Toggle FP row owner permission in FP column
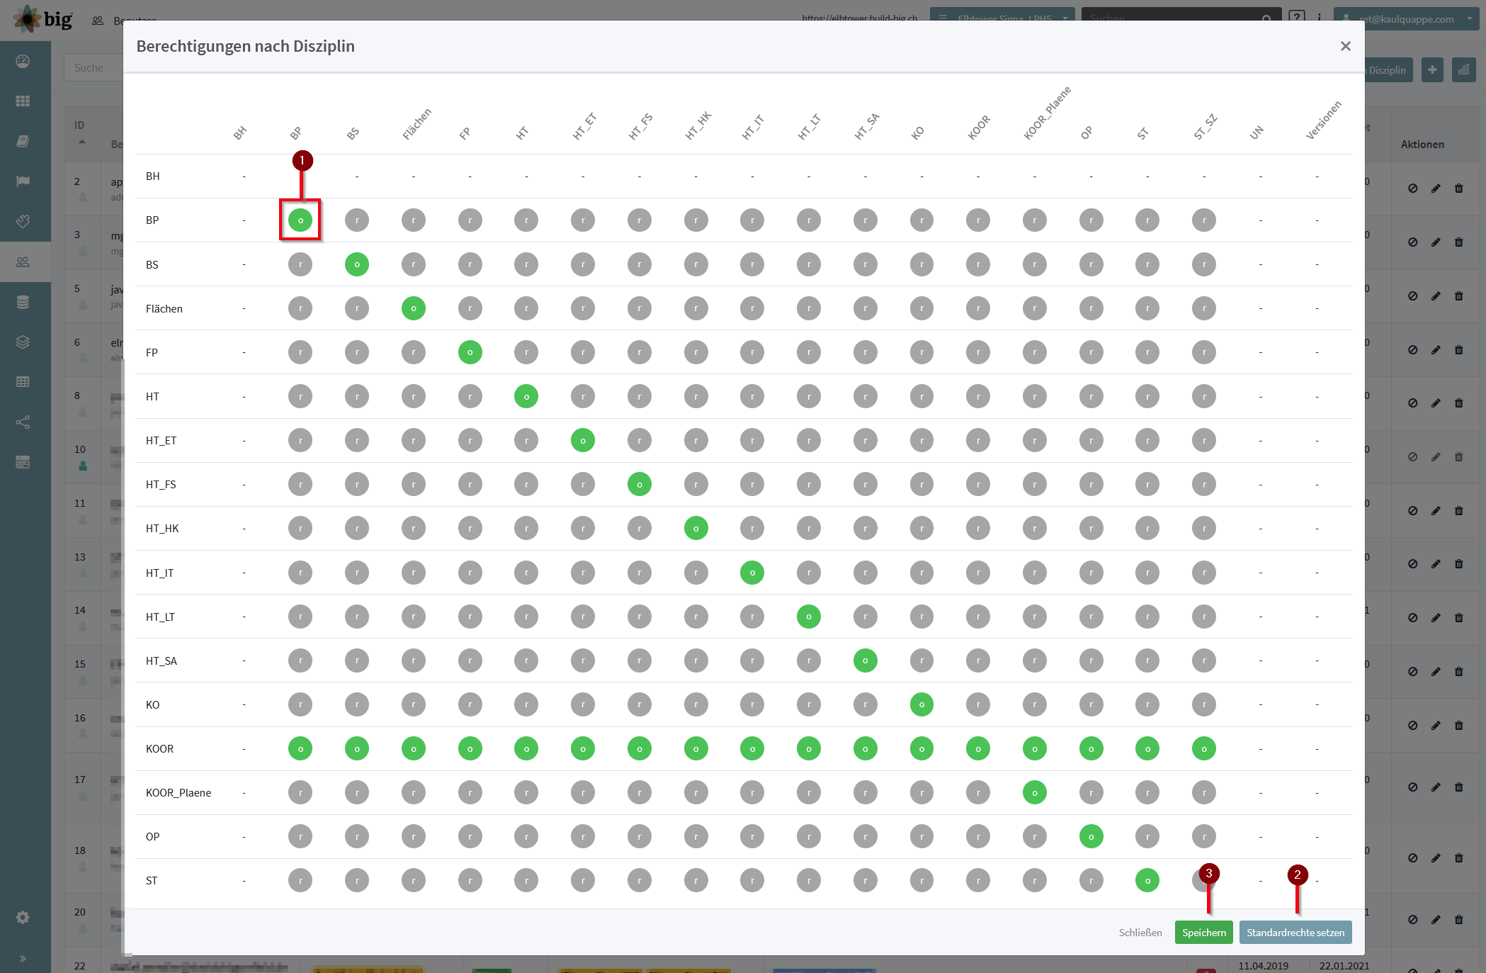Viewport: 1486px width, 973px height. tap(470, 352)
